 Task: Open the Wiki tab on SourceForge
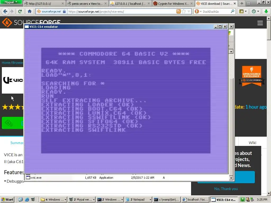pyautogui.click(x=252, y=143)
